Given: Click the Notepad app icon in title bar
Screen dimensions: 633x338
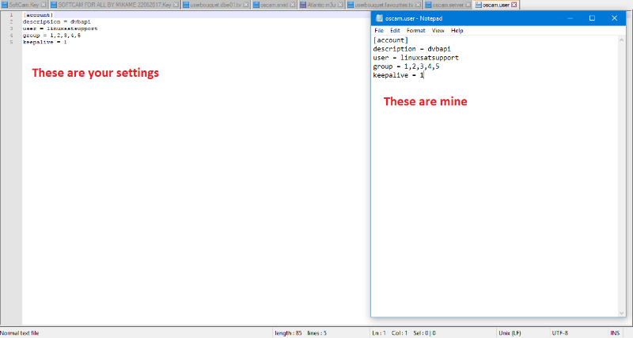Looking at the screenshot, I should [x=379, y=18].
